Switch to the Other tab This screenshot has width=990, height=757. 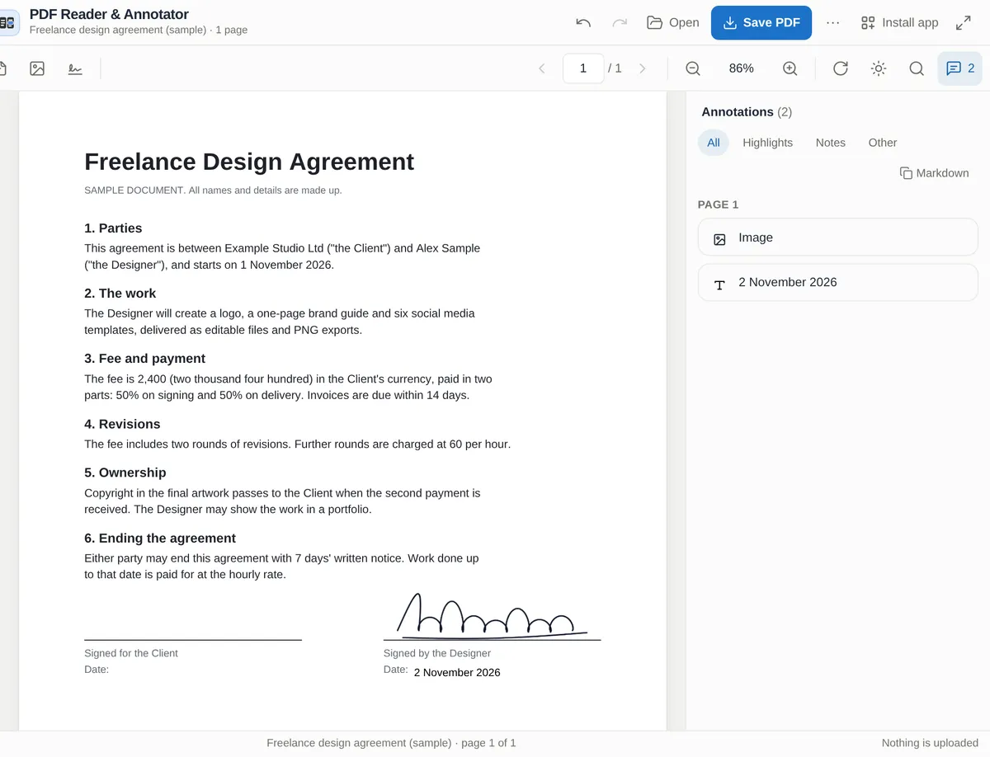882,143
